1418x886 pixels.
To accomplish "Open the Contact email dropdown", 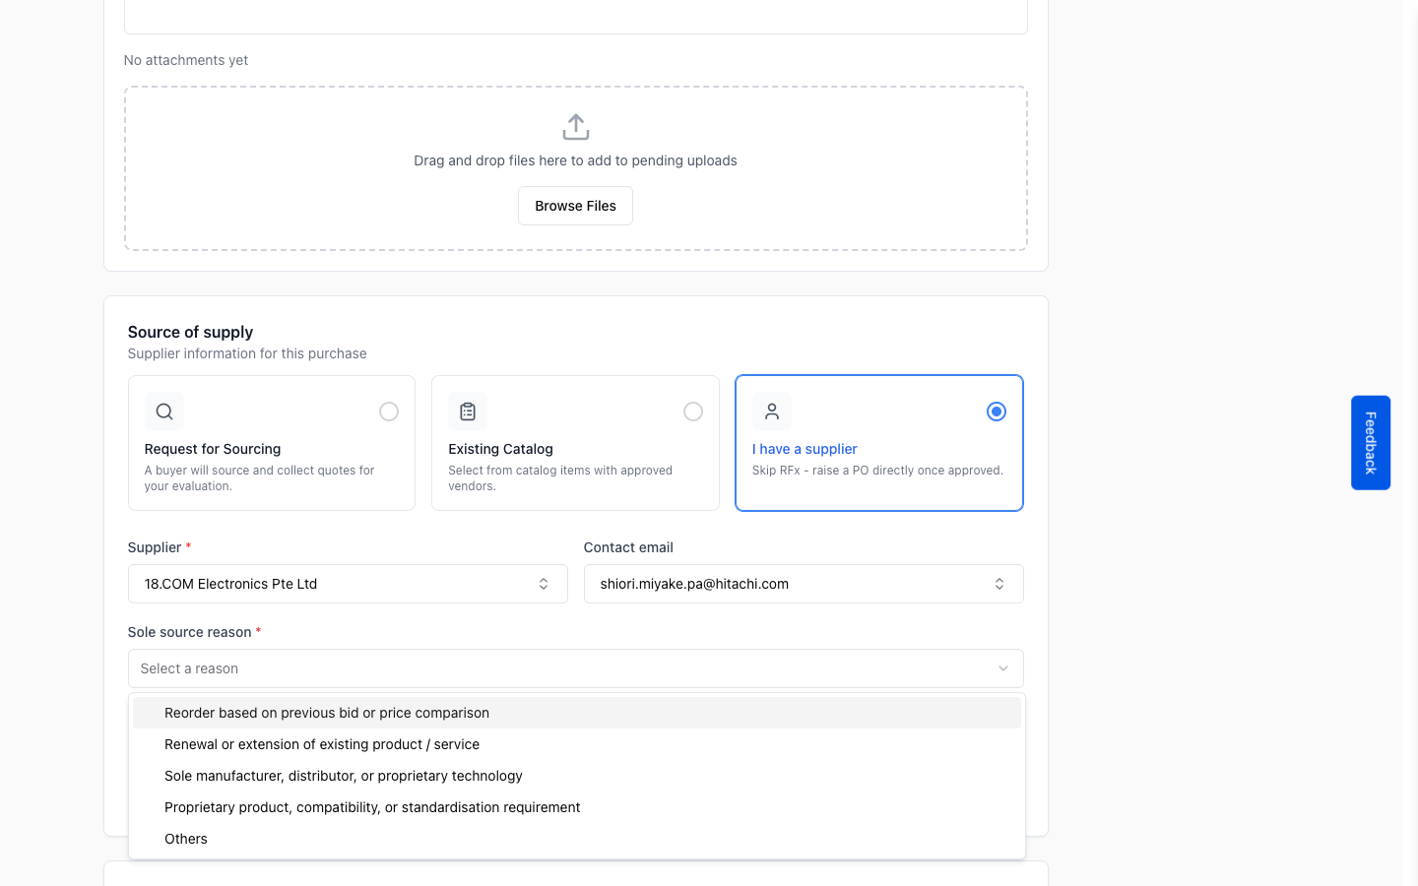I will 804,584.
